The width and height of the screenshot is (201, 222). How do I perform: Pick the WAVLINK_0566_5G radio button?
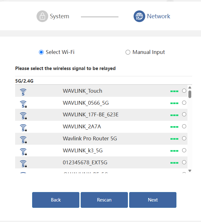click(x=184, y=103)
